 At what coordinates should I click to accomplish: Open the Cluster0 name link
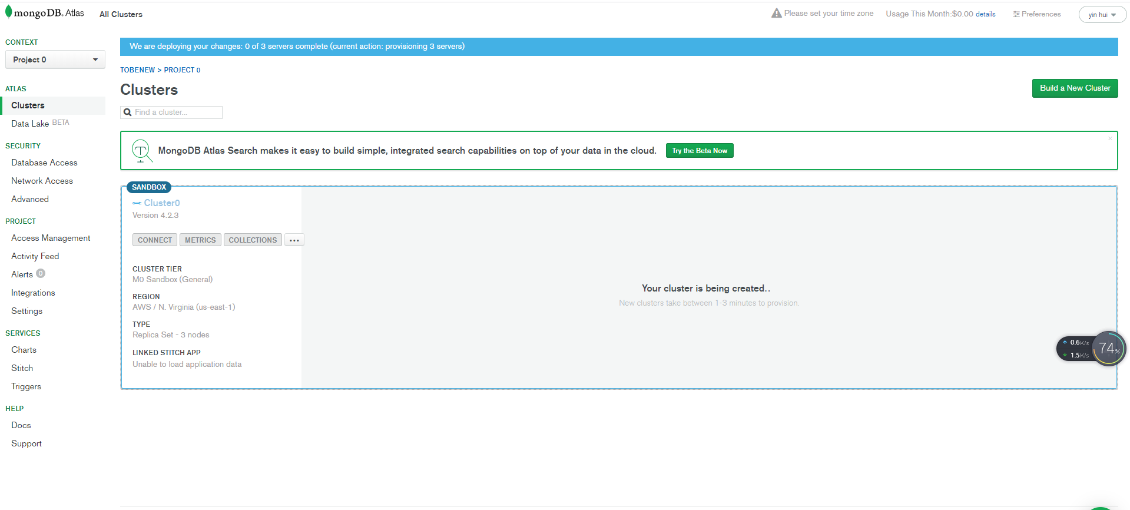point(162,203)
